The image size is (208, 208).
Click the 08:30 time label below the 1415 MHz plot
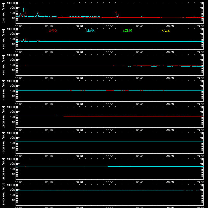109,104
